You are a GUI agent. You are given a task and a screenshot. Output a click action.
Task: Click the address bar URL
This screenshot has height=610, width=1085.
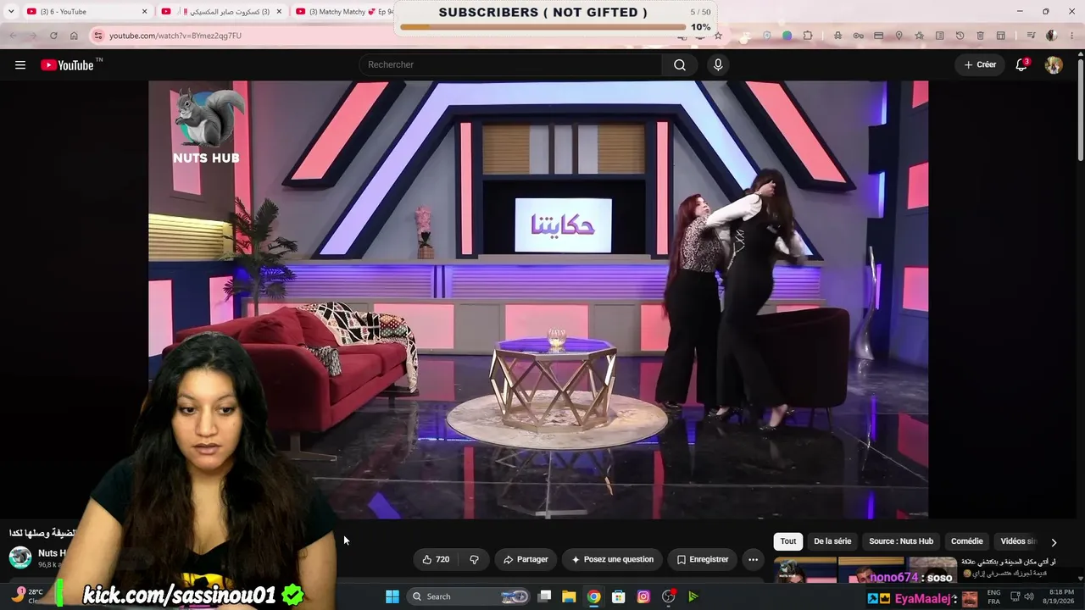coord(175,36)
